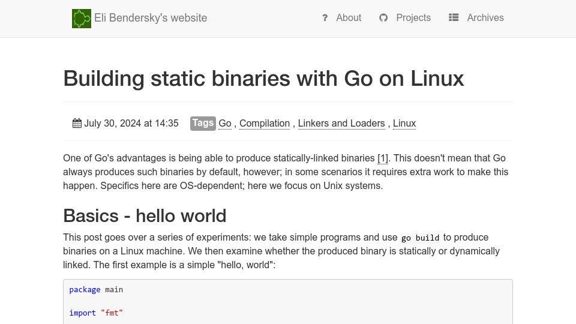Open the Linux tag
The image size is (576, 324).
tap(404, 124)
